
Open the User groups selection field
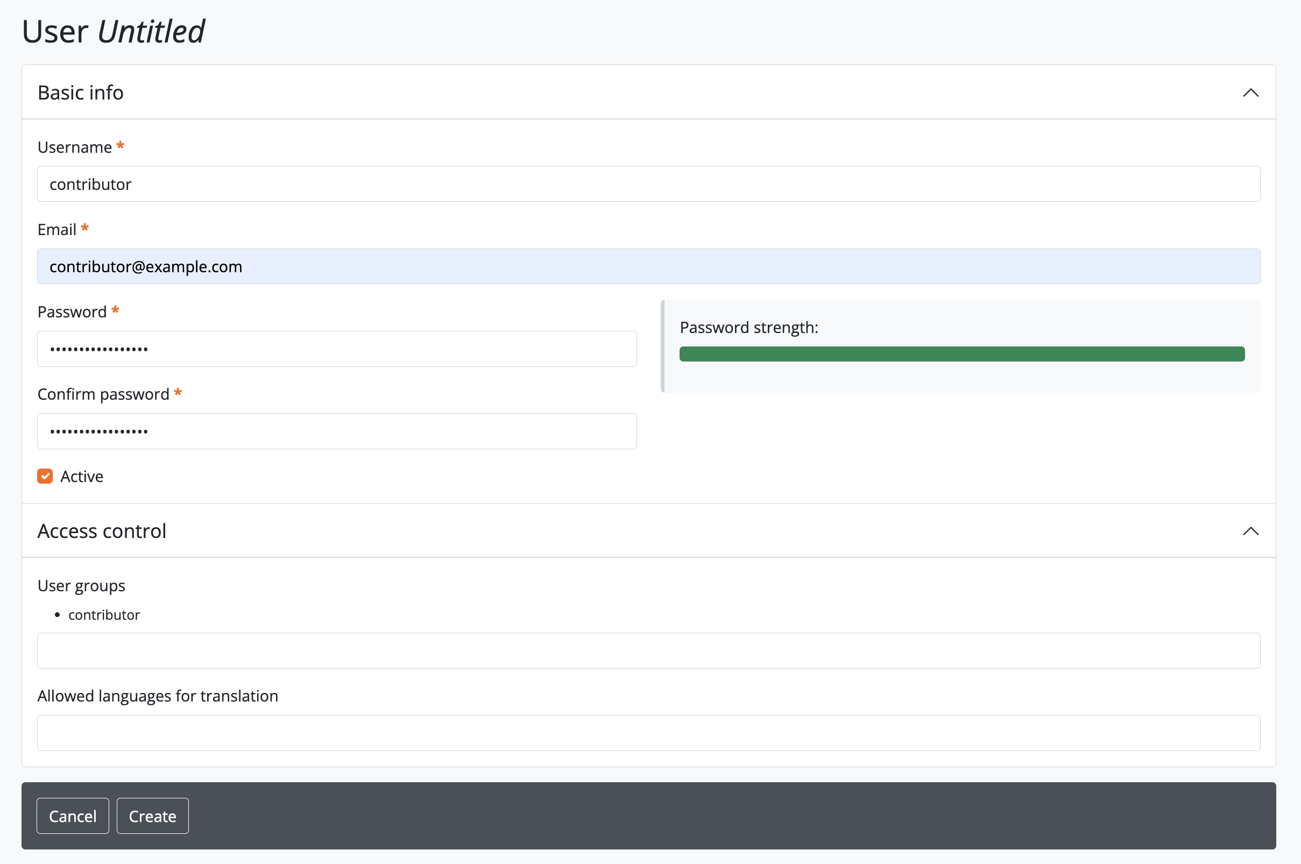[648, 651]
